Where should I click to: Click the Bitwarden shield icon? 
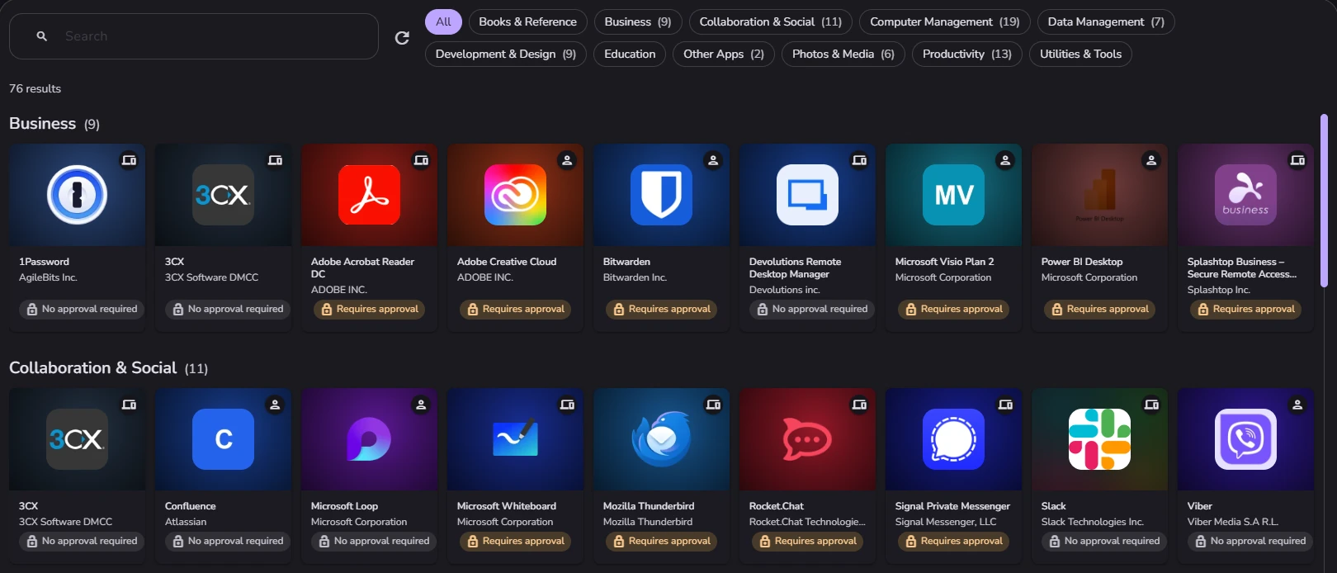(661, 195)
